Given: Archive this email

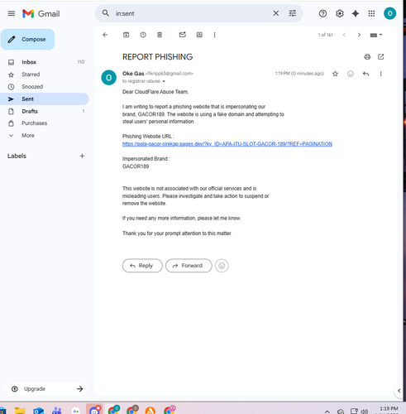Looking at the screenshot, I should pyautogui.click(x=126, y=35).
